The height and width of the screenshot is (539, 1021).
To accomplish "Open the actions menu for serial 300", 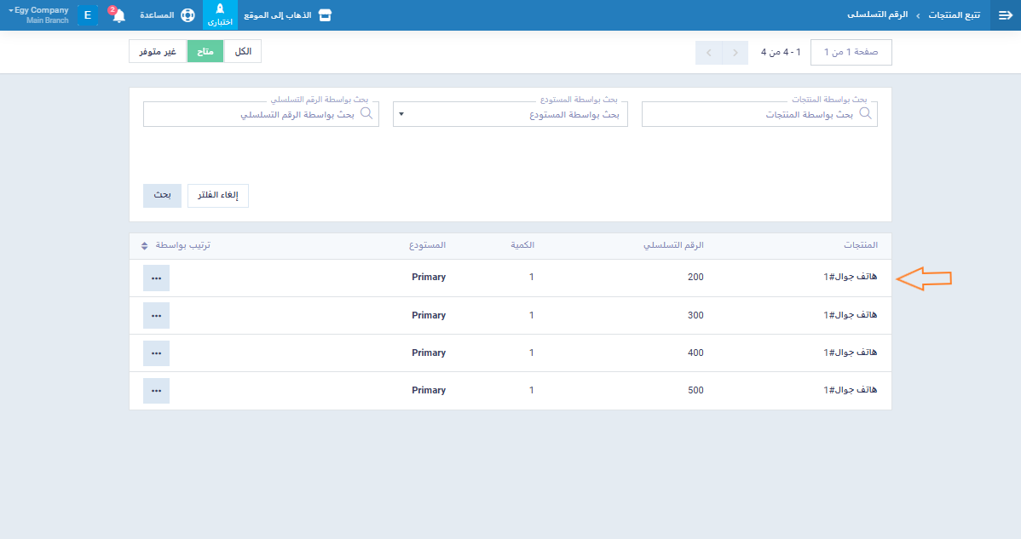I will [x=156, y=315].
